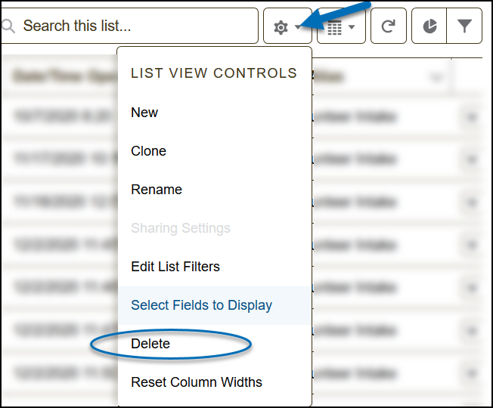Expand the column header dropdown chevron
Image resolution: width=493 pixels, height=408 pixels.
436,77
